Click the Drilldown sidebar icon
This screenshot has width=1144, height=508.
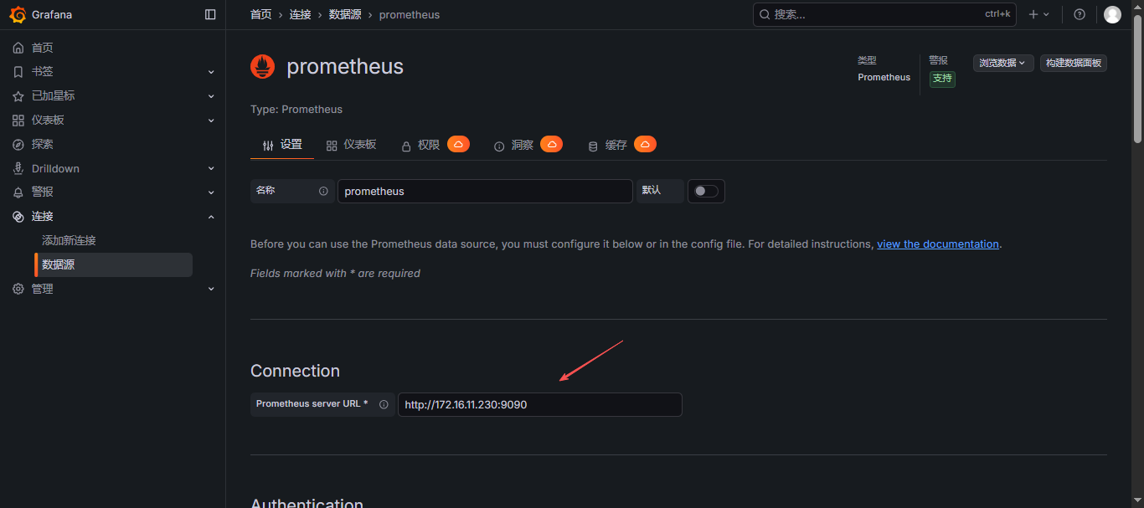(x=18, y=168)
